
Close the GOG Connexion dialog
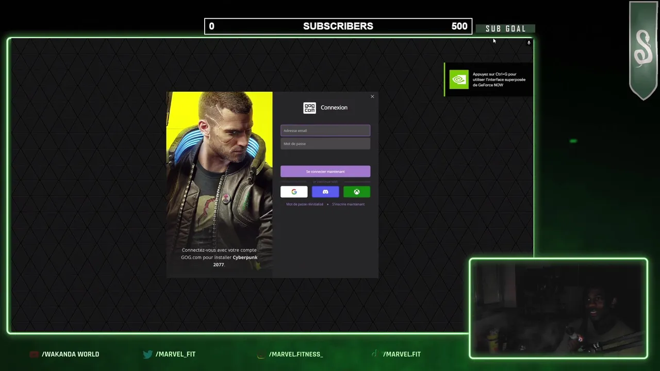click(372, 96)
